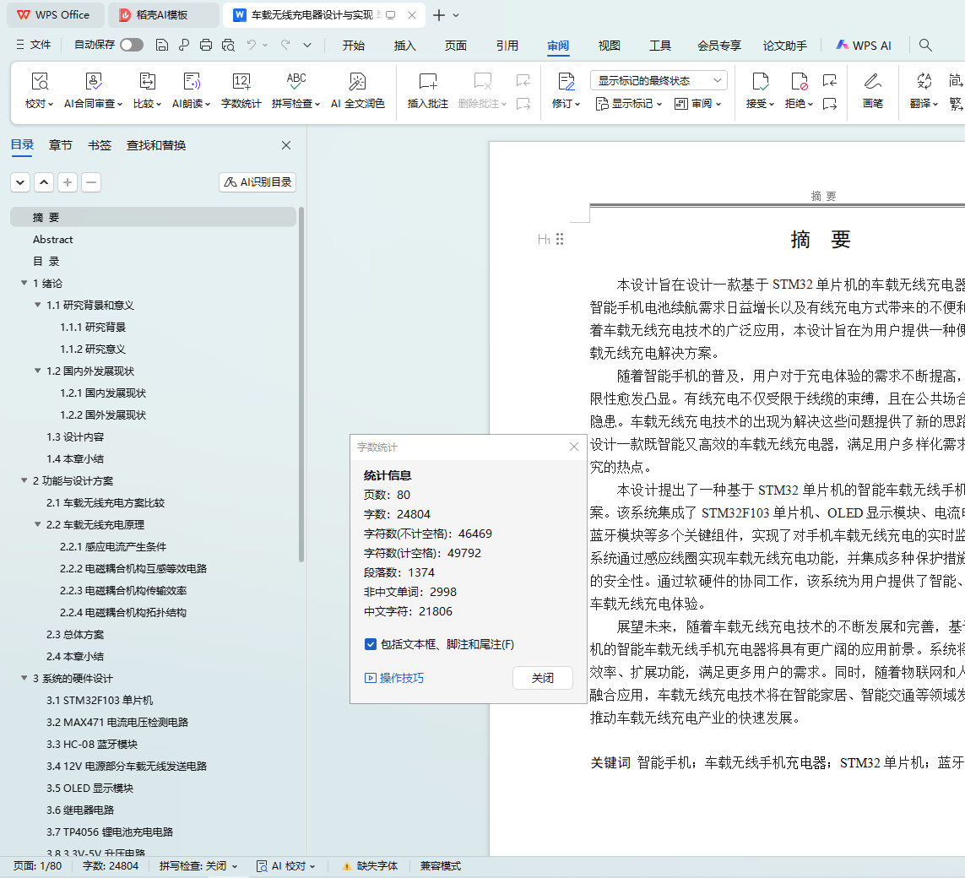Jump to 2.3 总体方案 in outline
The height and width of the screenshot is (878, 965).
click(75, 635)
